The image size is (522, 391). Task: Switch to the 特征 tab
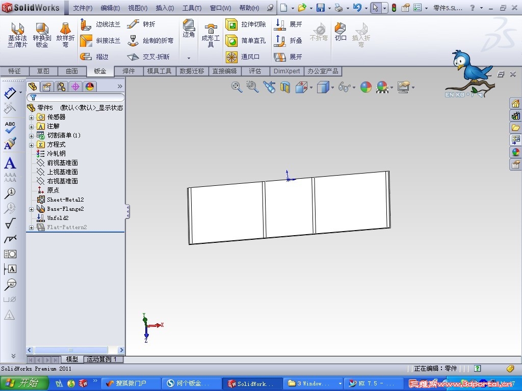[15, 71]
